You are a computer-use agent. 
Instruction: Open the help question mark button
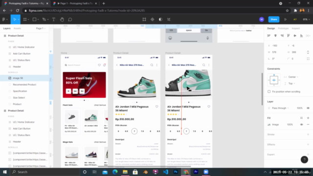point(304,159)
